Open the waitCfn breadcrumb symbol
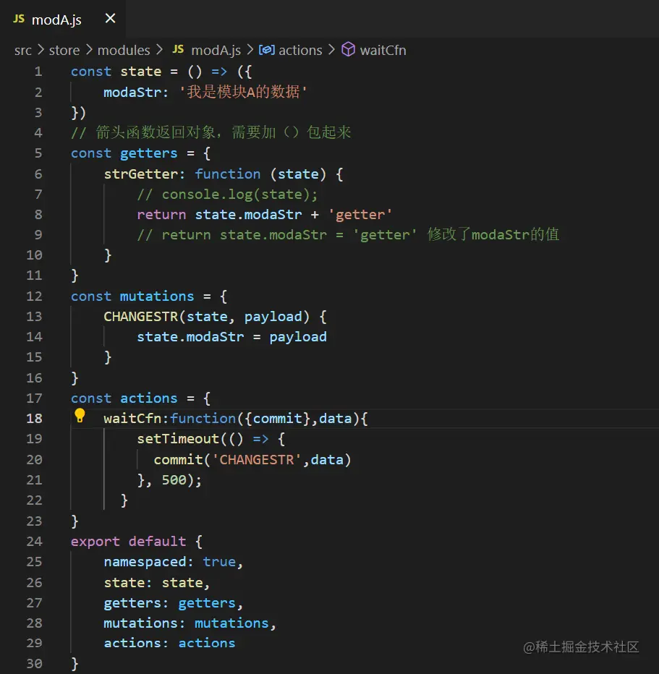The image size is (659, 674). pyautogui.click(x=383, y=51)
